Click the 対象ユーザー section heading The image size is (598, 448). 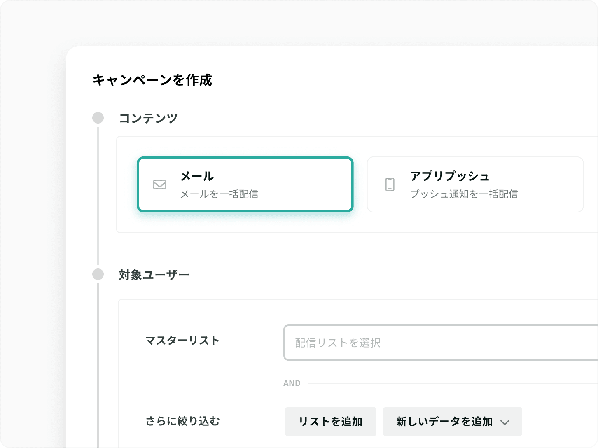point(154,275)
